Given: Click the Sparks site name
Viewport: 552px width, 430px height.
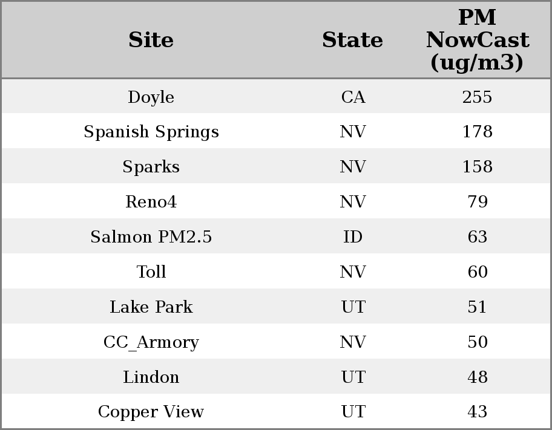Looking at the screenshot, I should click(x=151, y=167).
